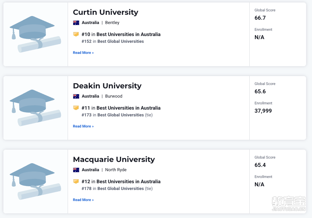Click the gold badge icon beside #12 ranking

point(76,181)
